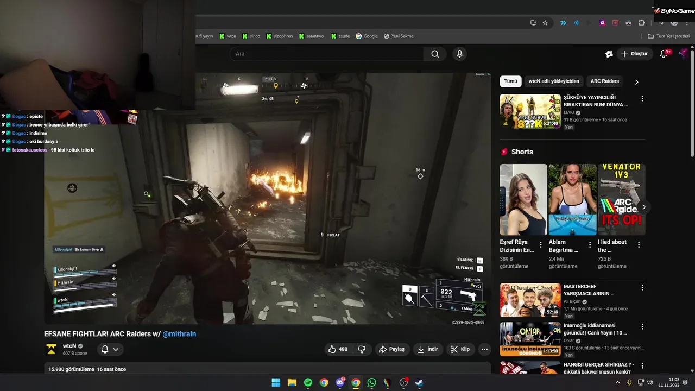The image size is (695, 391).
Task: Open the ssude bookmark
Action: [x=340, y=36]
